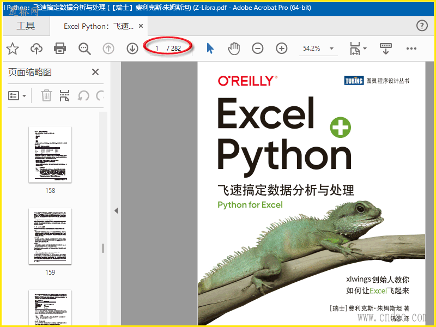The height and width of the screenshot is (327, 436).
Task: Upload file with the cloud arrow icon
Action: pyautogui.click(x=37, y=49)
